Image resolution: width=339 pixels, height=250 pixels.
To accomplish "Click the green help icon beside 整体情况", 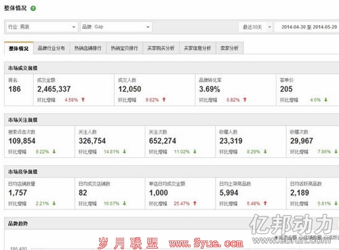I will click(33, 9).
